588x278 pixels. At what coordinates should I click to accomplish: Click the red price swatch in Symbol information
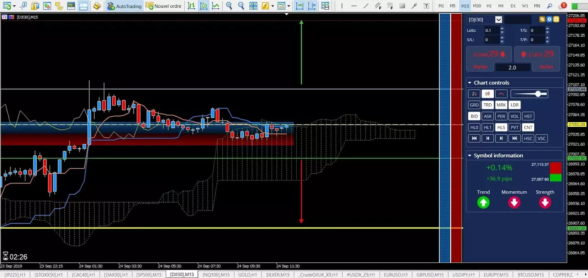pos(555,168)
